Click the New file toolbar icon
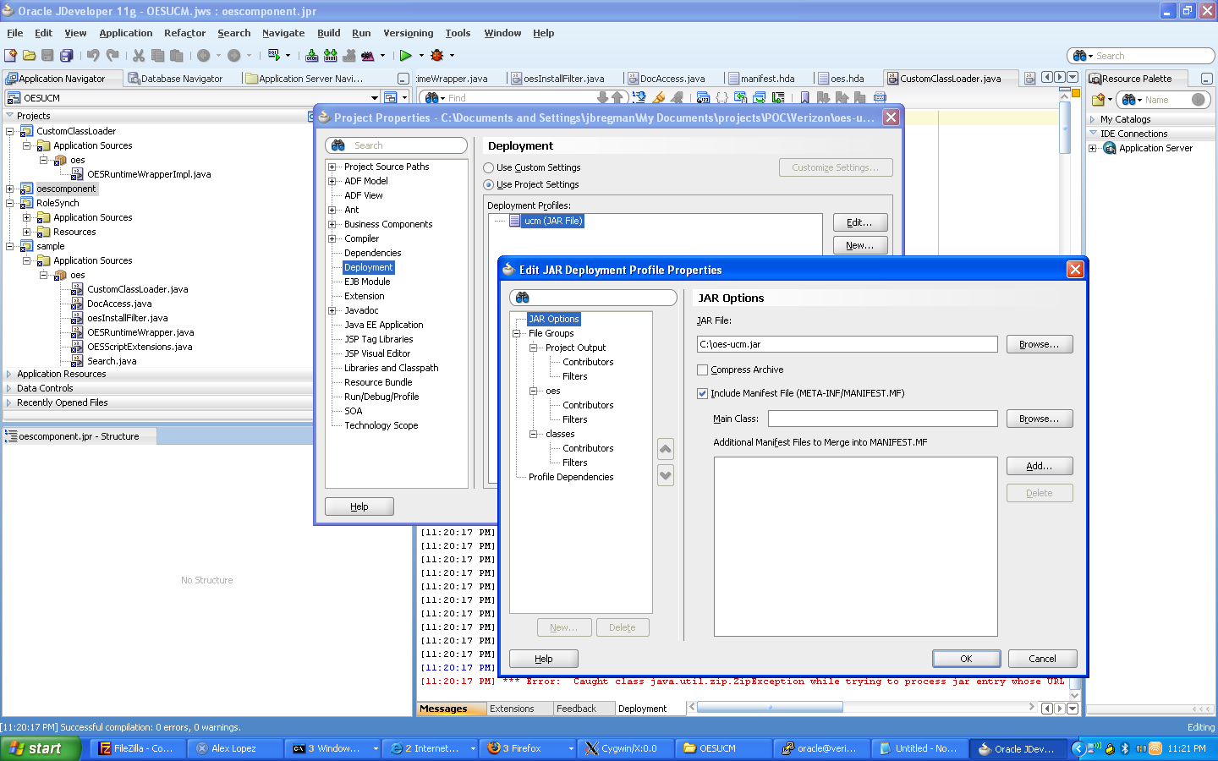This screenshot has width=1218, height=761. point(11,56)
